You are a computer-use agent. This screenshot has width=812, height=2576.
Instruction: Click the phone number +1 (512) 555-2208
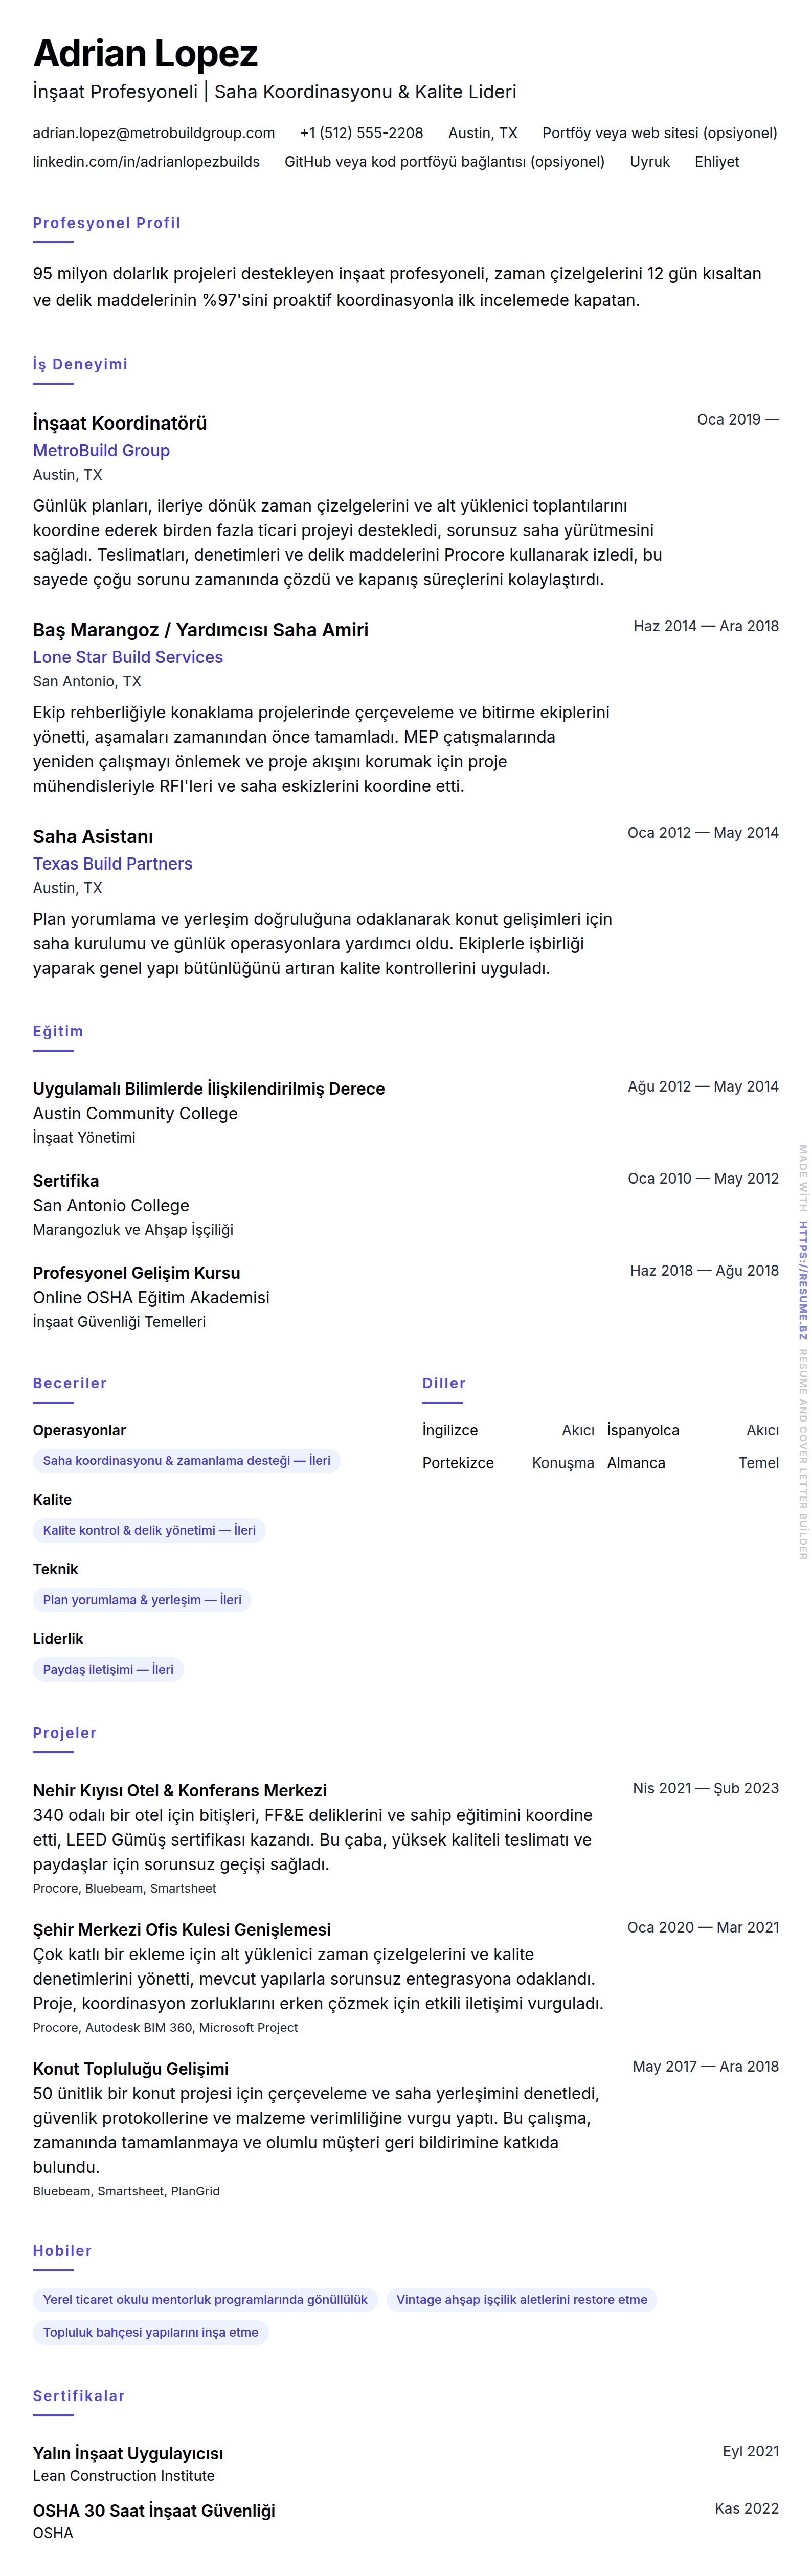point(361,133)
